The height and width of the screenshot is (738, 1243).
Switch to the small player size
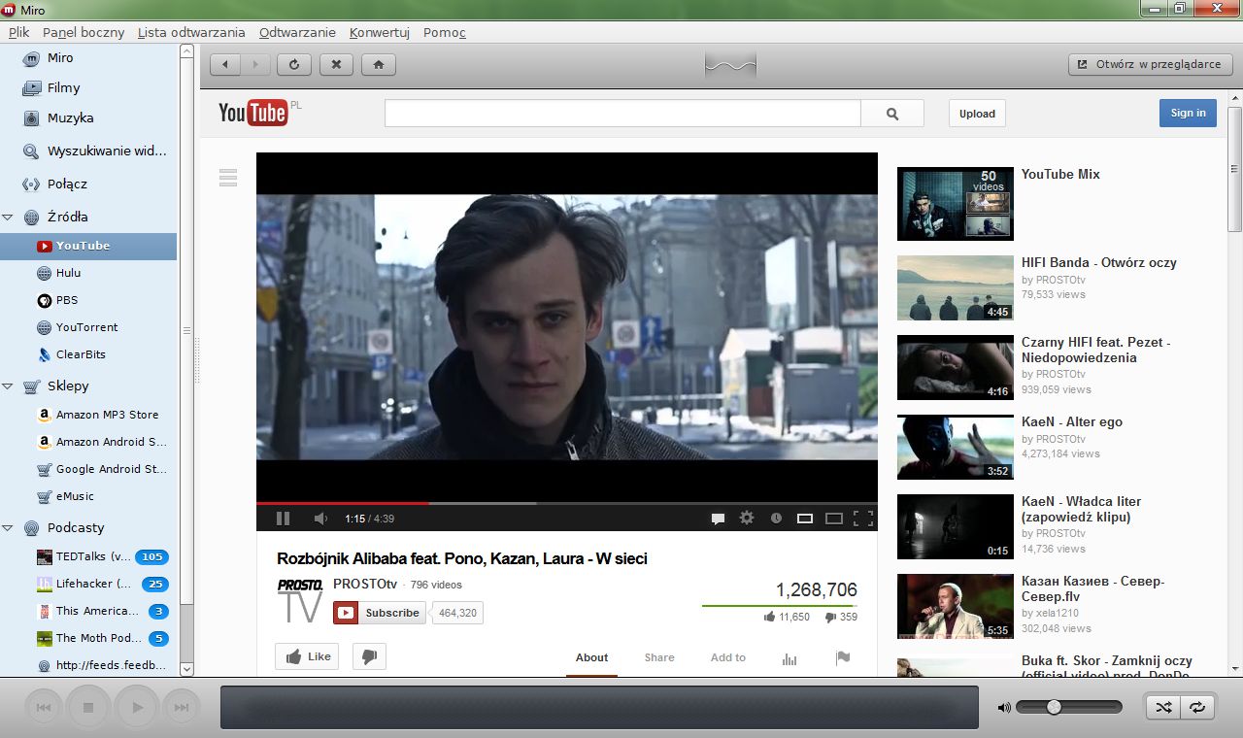coord(804,519)
